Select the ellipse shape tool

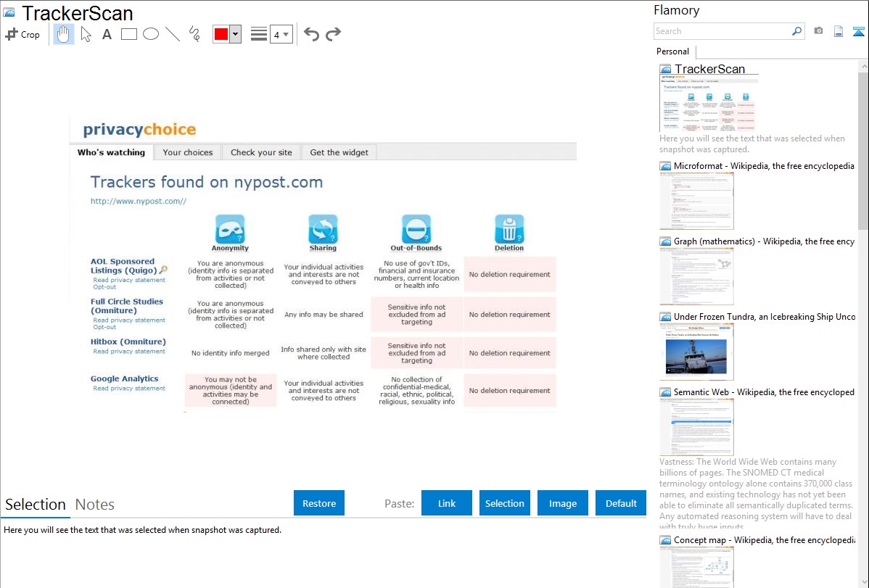pyautogui.click(x=151, y=34)
